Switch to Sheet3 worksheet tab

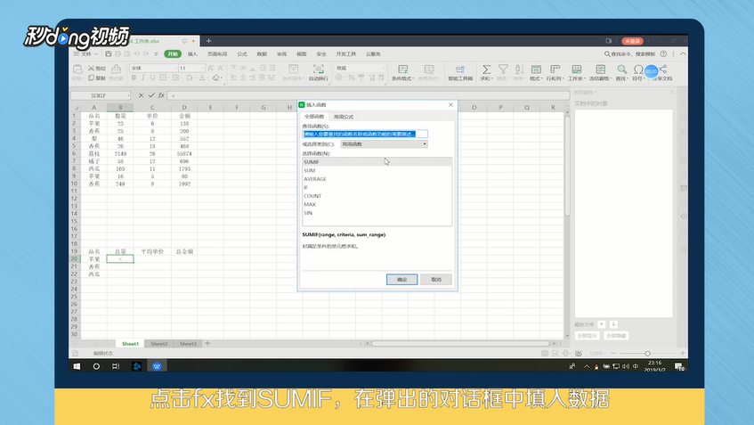(188, 344)
